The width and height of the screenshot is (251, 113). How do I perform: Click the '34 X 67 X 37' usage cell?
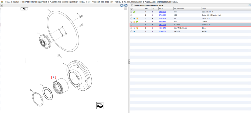coord(206,25)
